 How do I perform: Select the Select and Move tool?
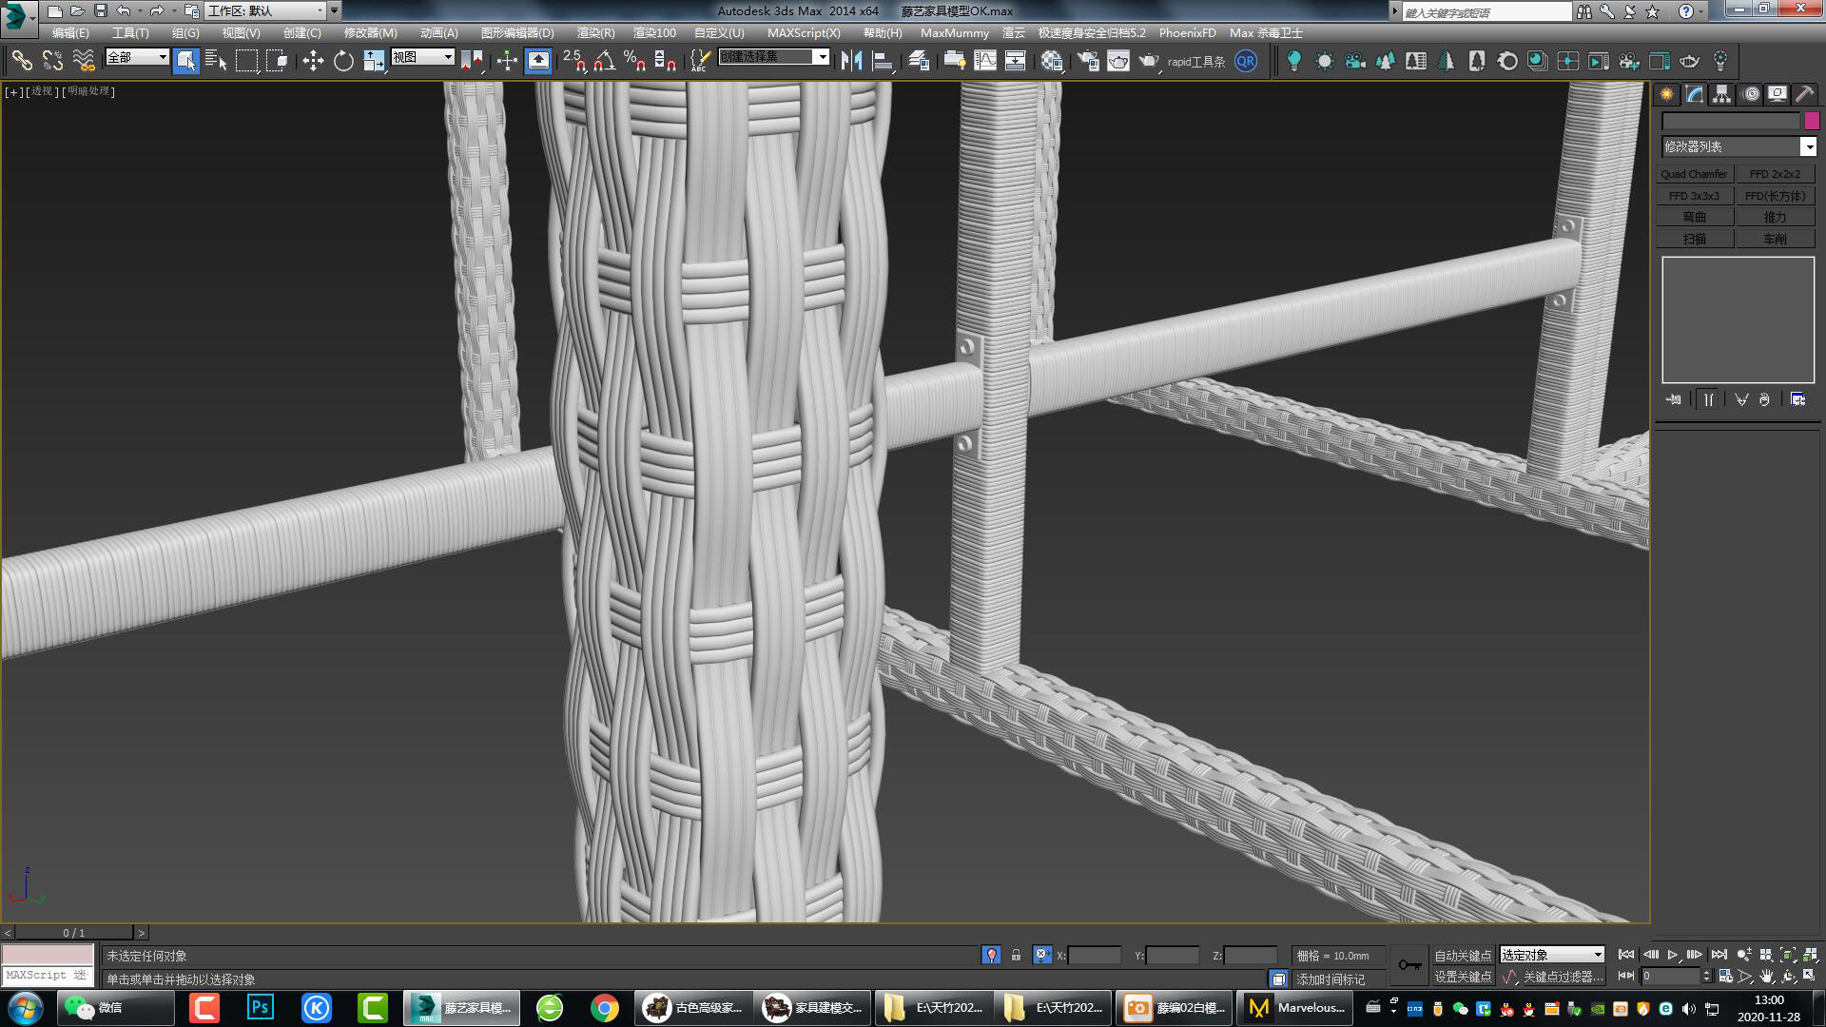pos(314,60)
